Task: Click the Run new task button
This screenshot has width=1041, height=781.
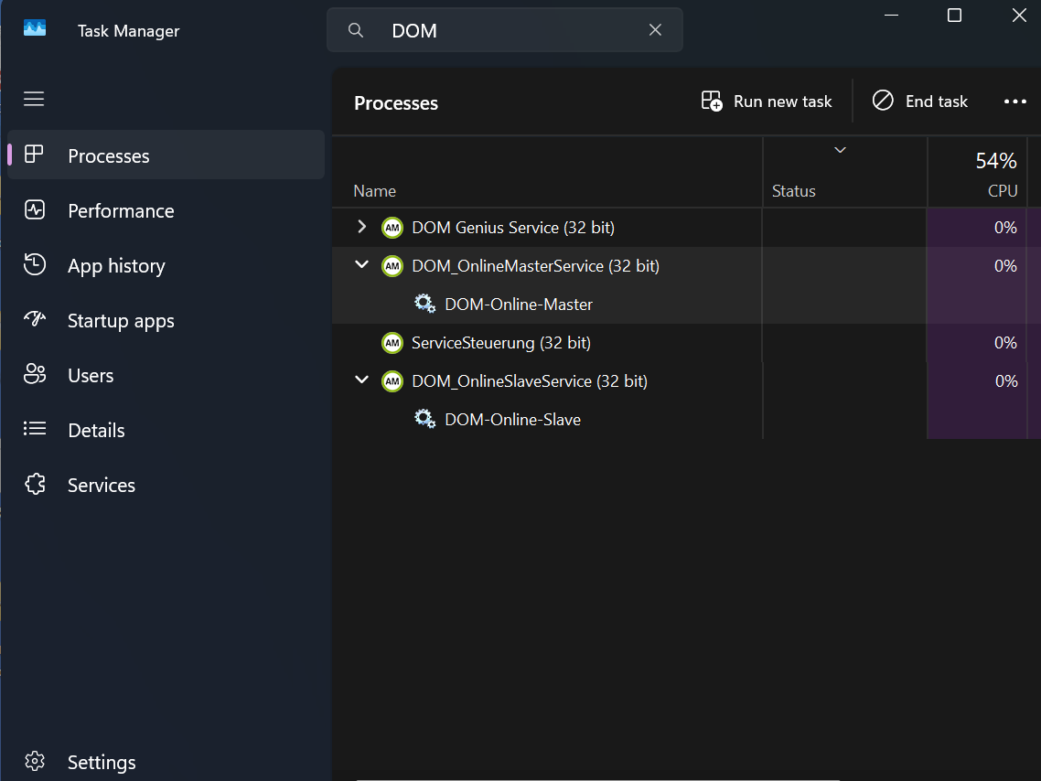Action: [767, 102]
